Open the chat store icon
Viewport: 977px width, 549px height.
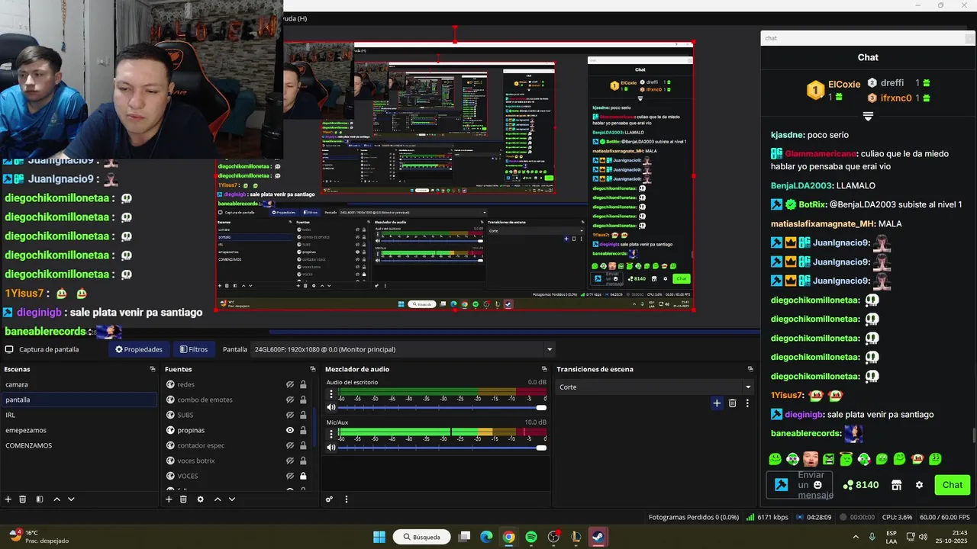click(897, 485)
